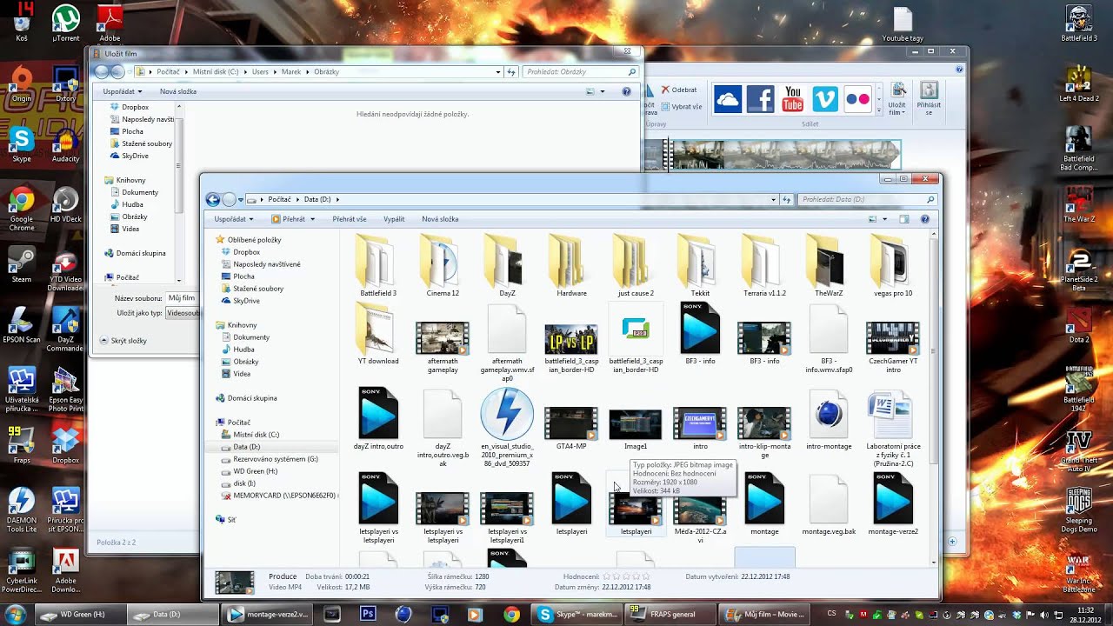This screenshot has width=1113, height=626.
Task: Click Přehrát vše in Explorer toolbar
Action: pos(350,219)
